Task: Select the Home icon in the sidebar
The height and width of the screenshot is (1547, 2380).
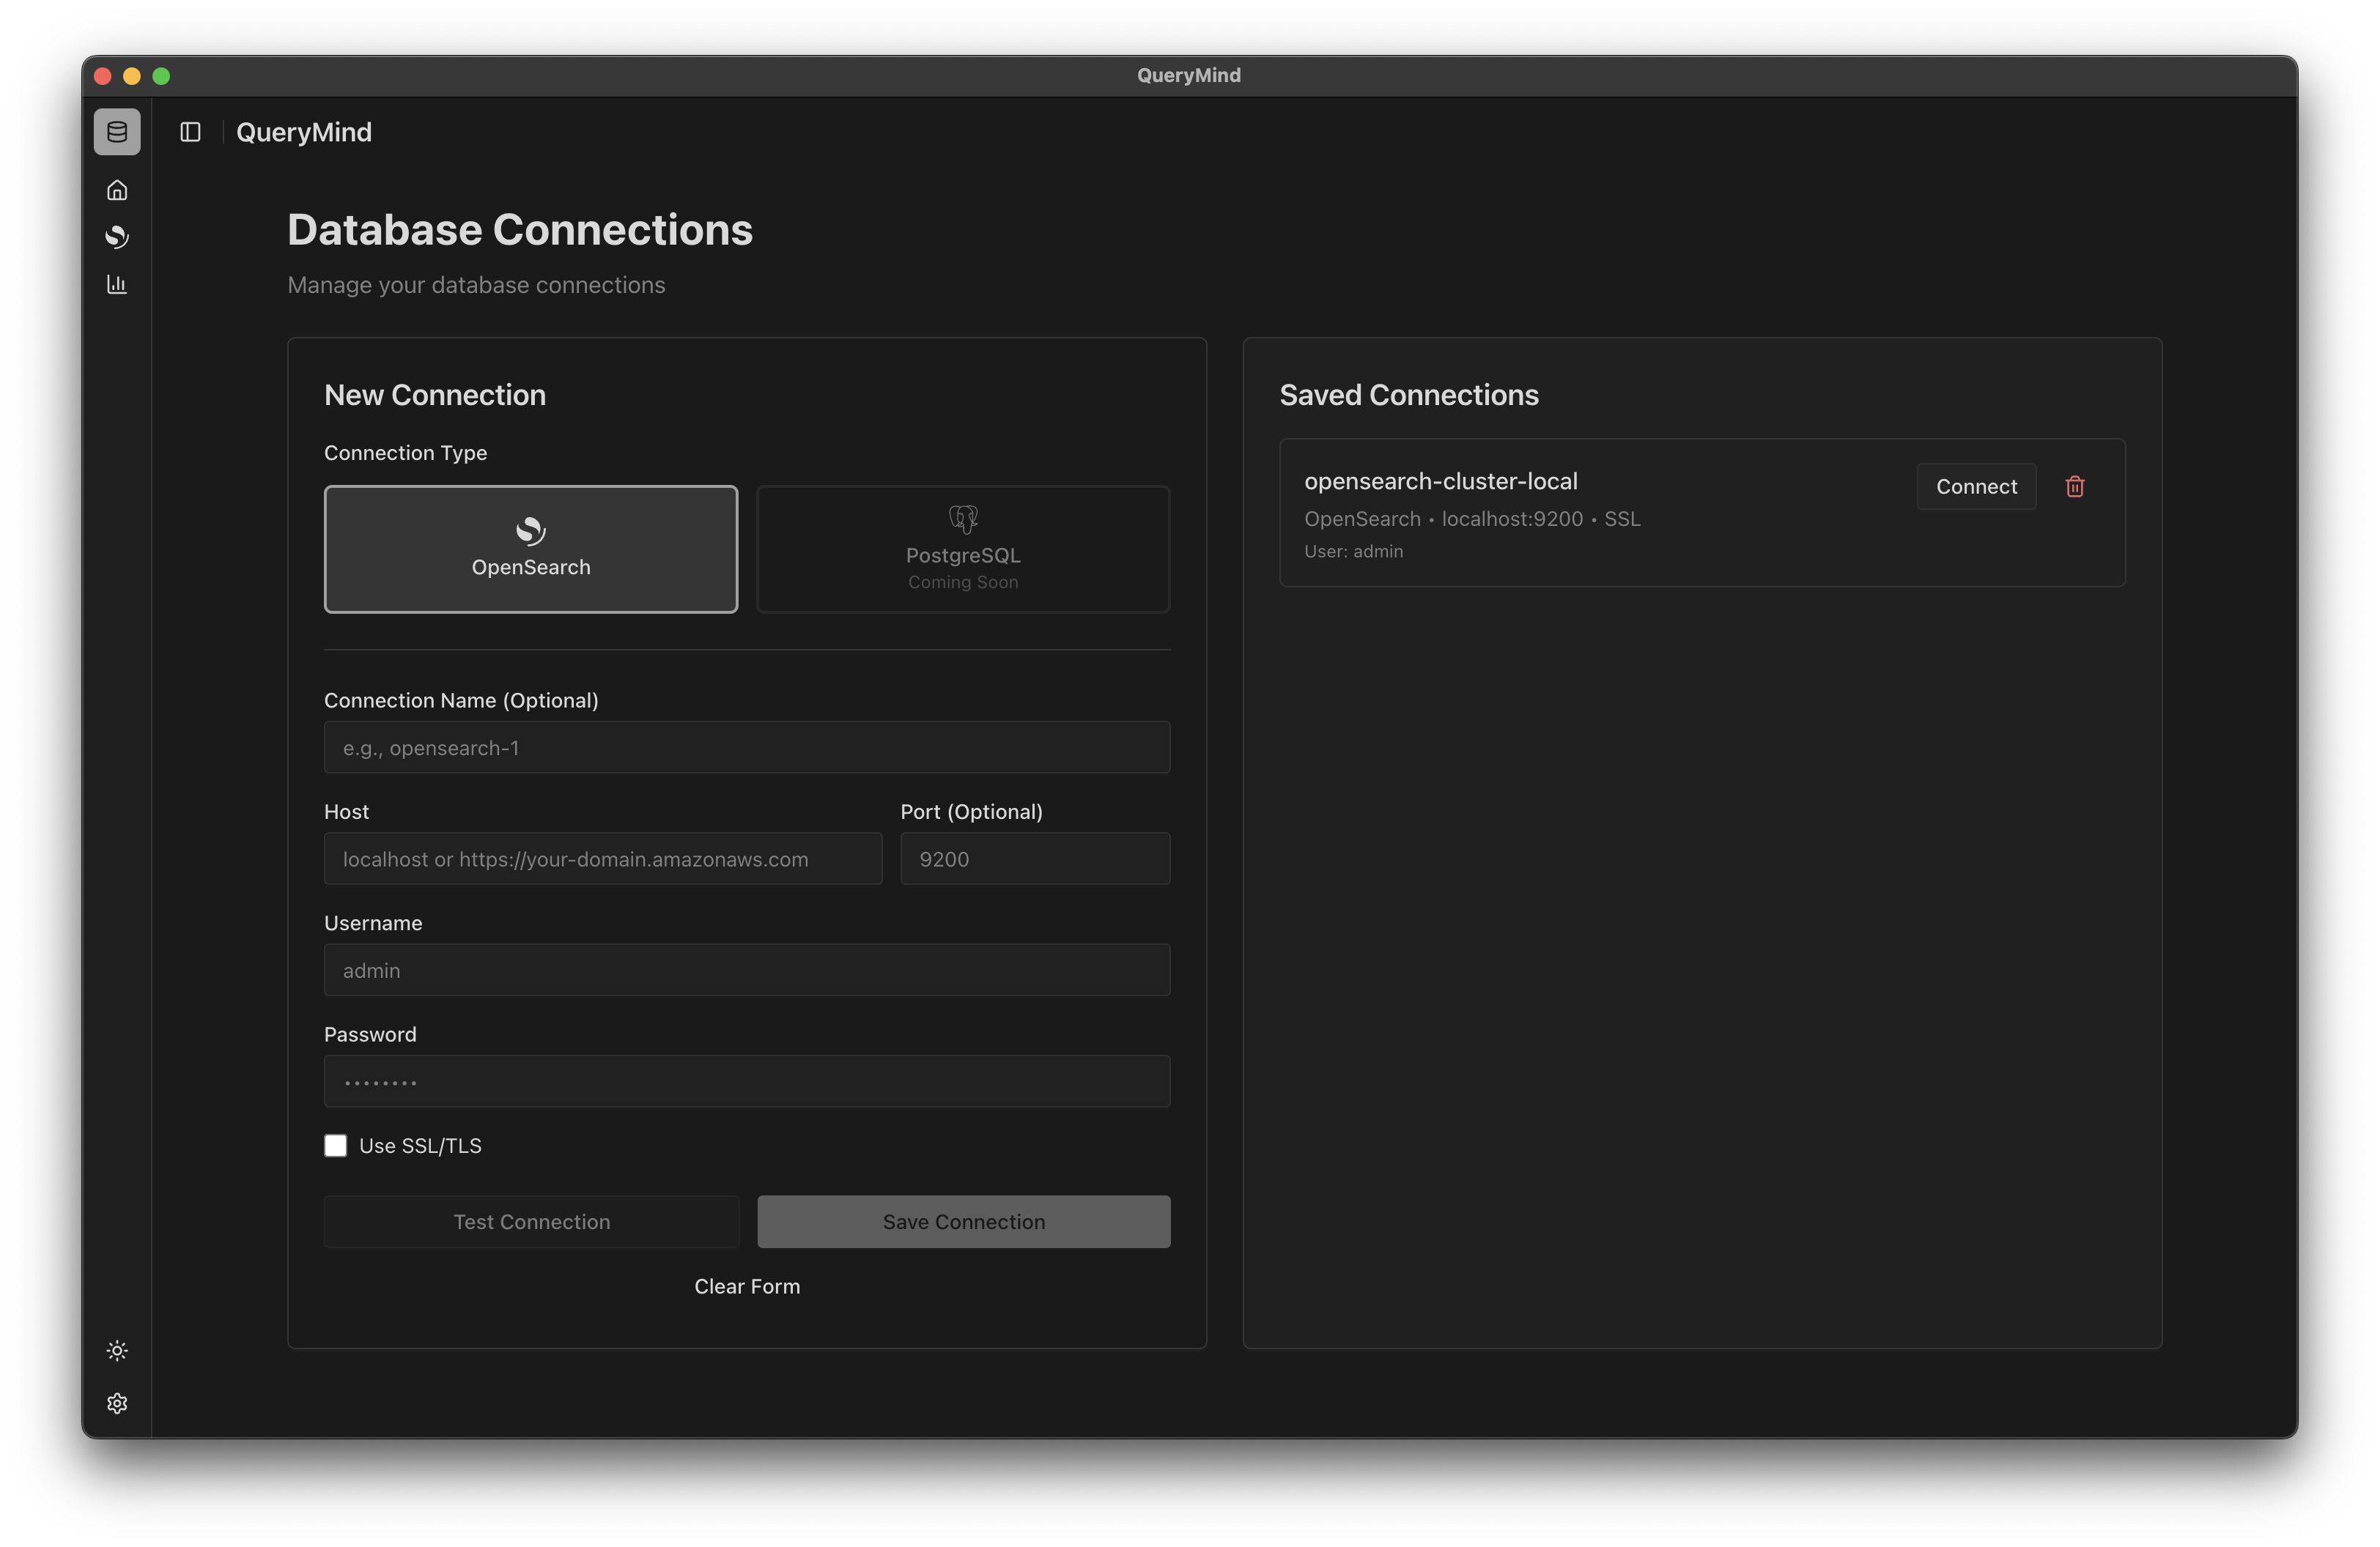Action: (117, 189)
